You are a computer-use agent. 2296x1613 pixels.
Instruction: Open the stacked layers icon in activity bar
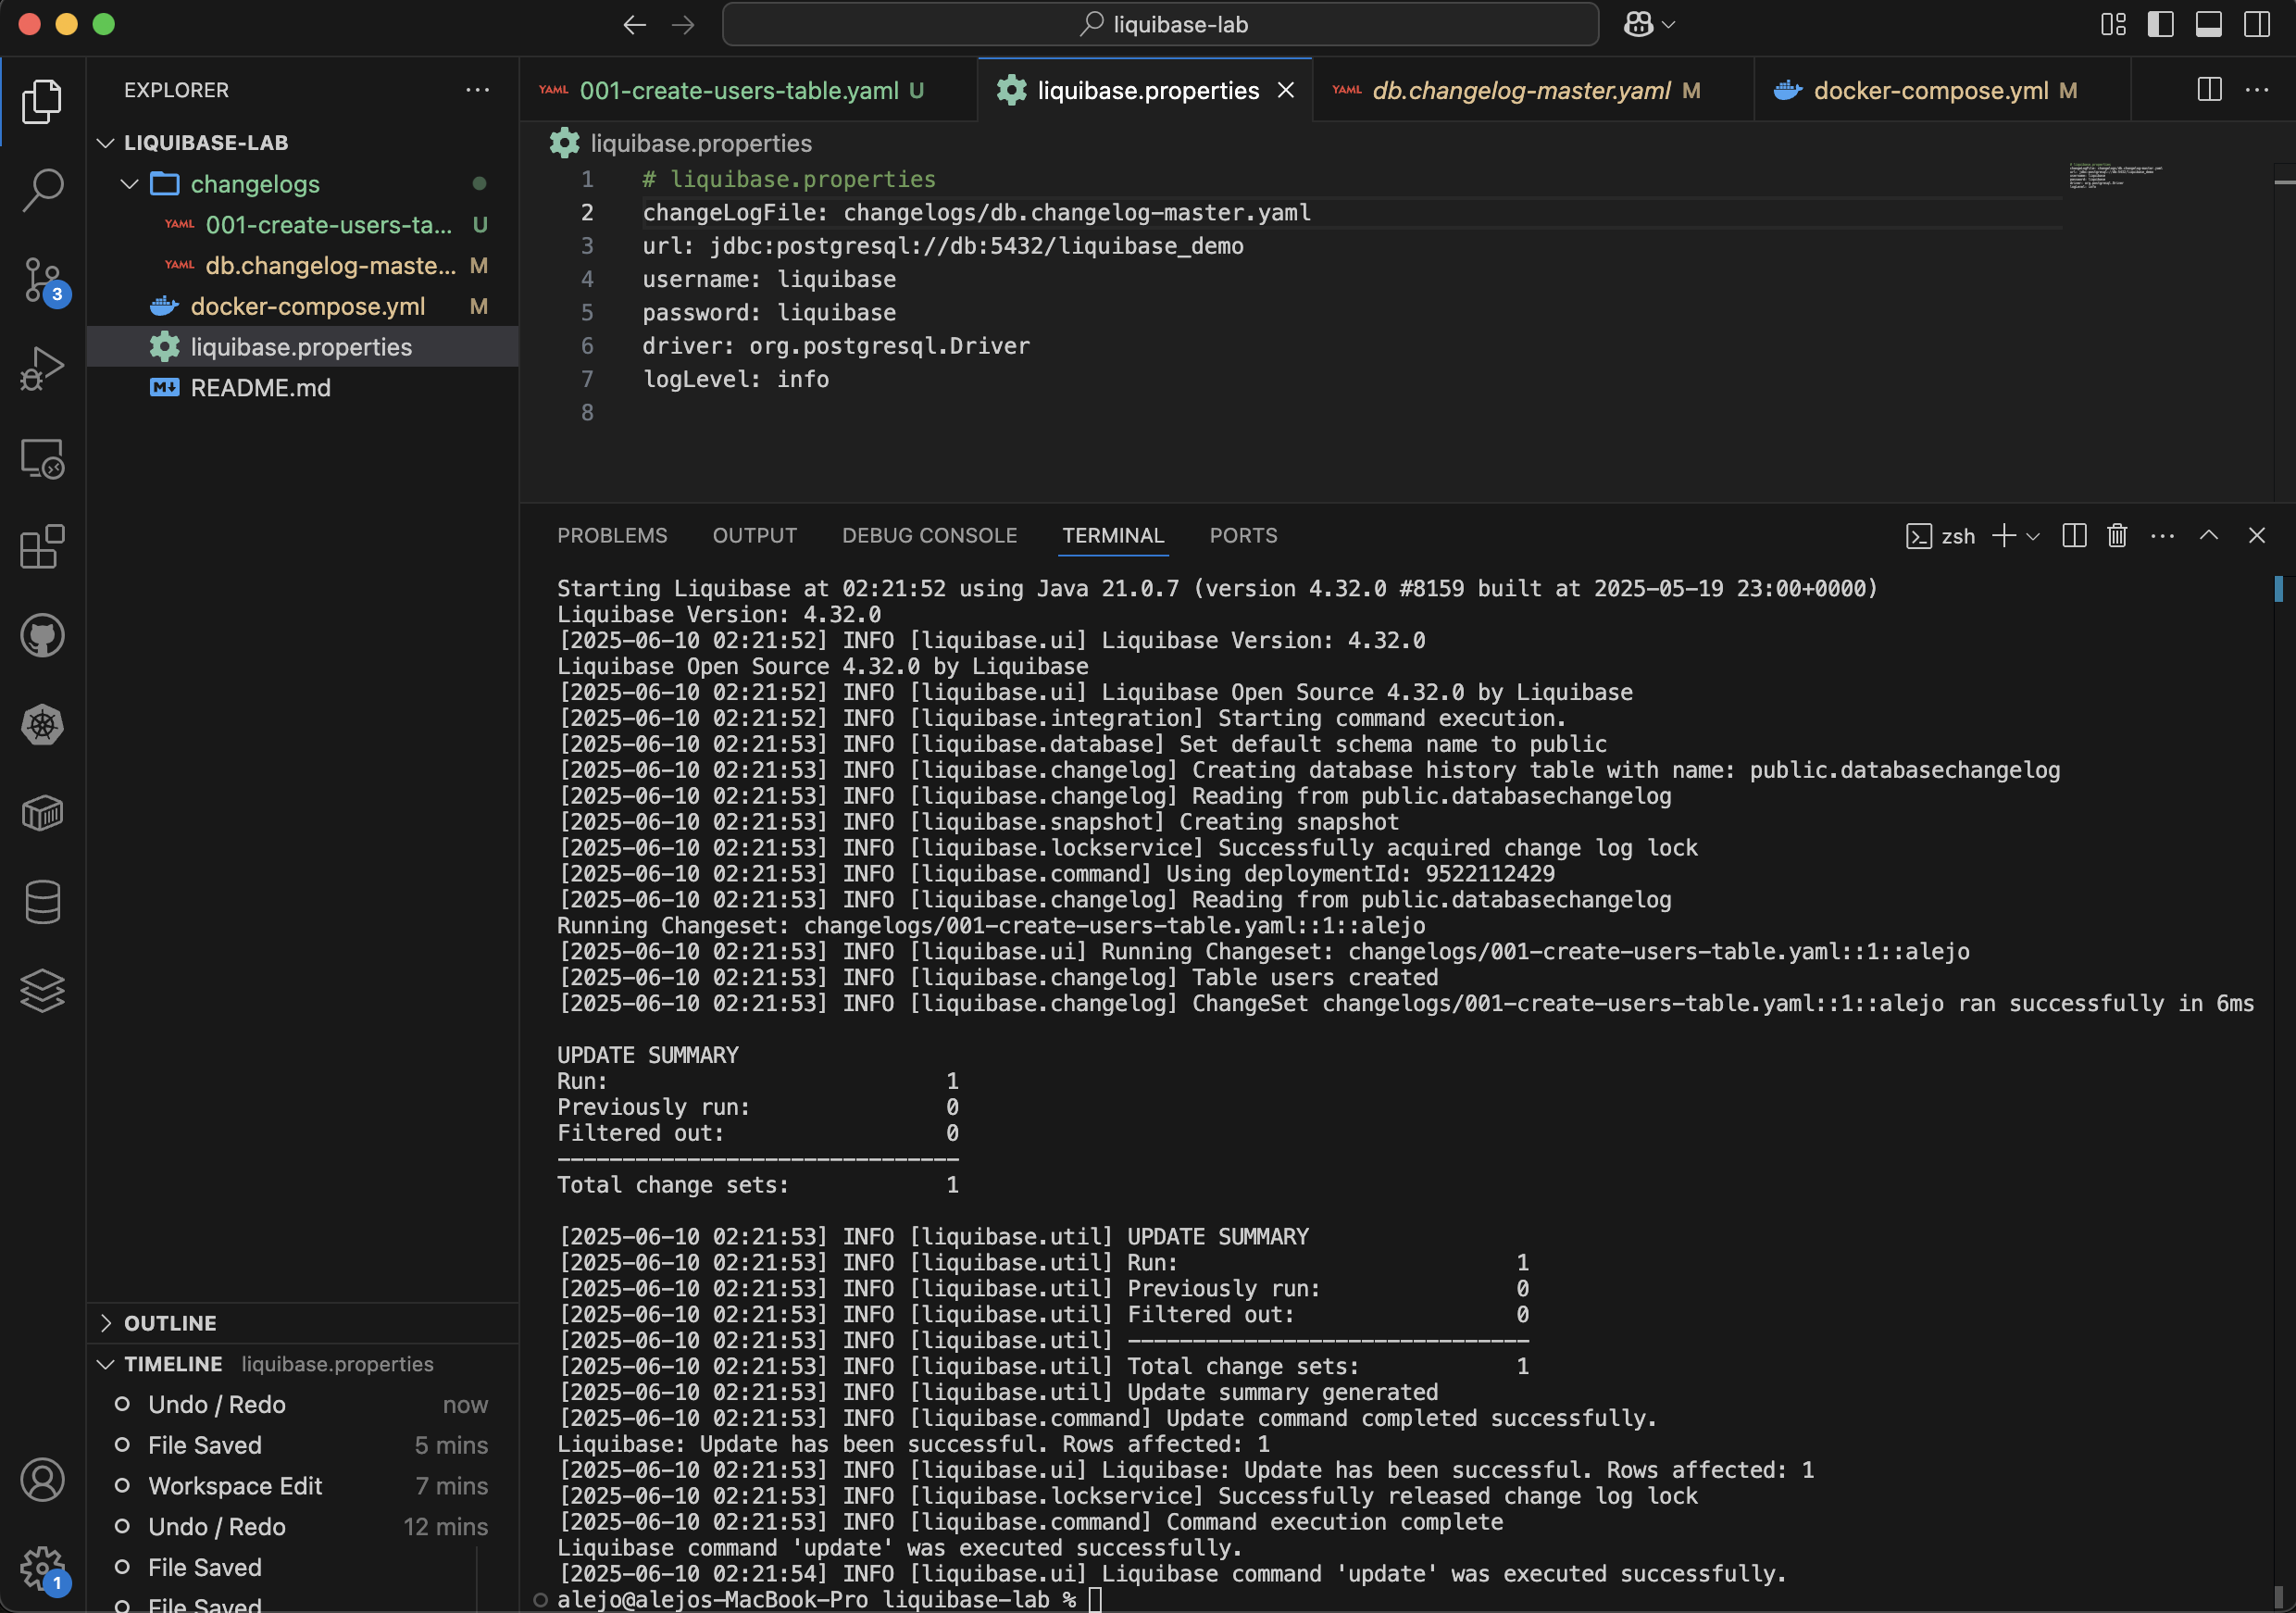(42, 991)
